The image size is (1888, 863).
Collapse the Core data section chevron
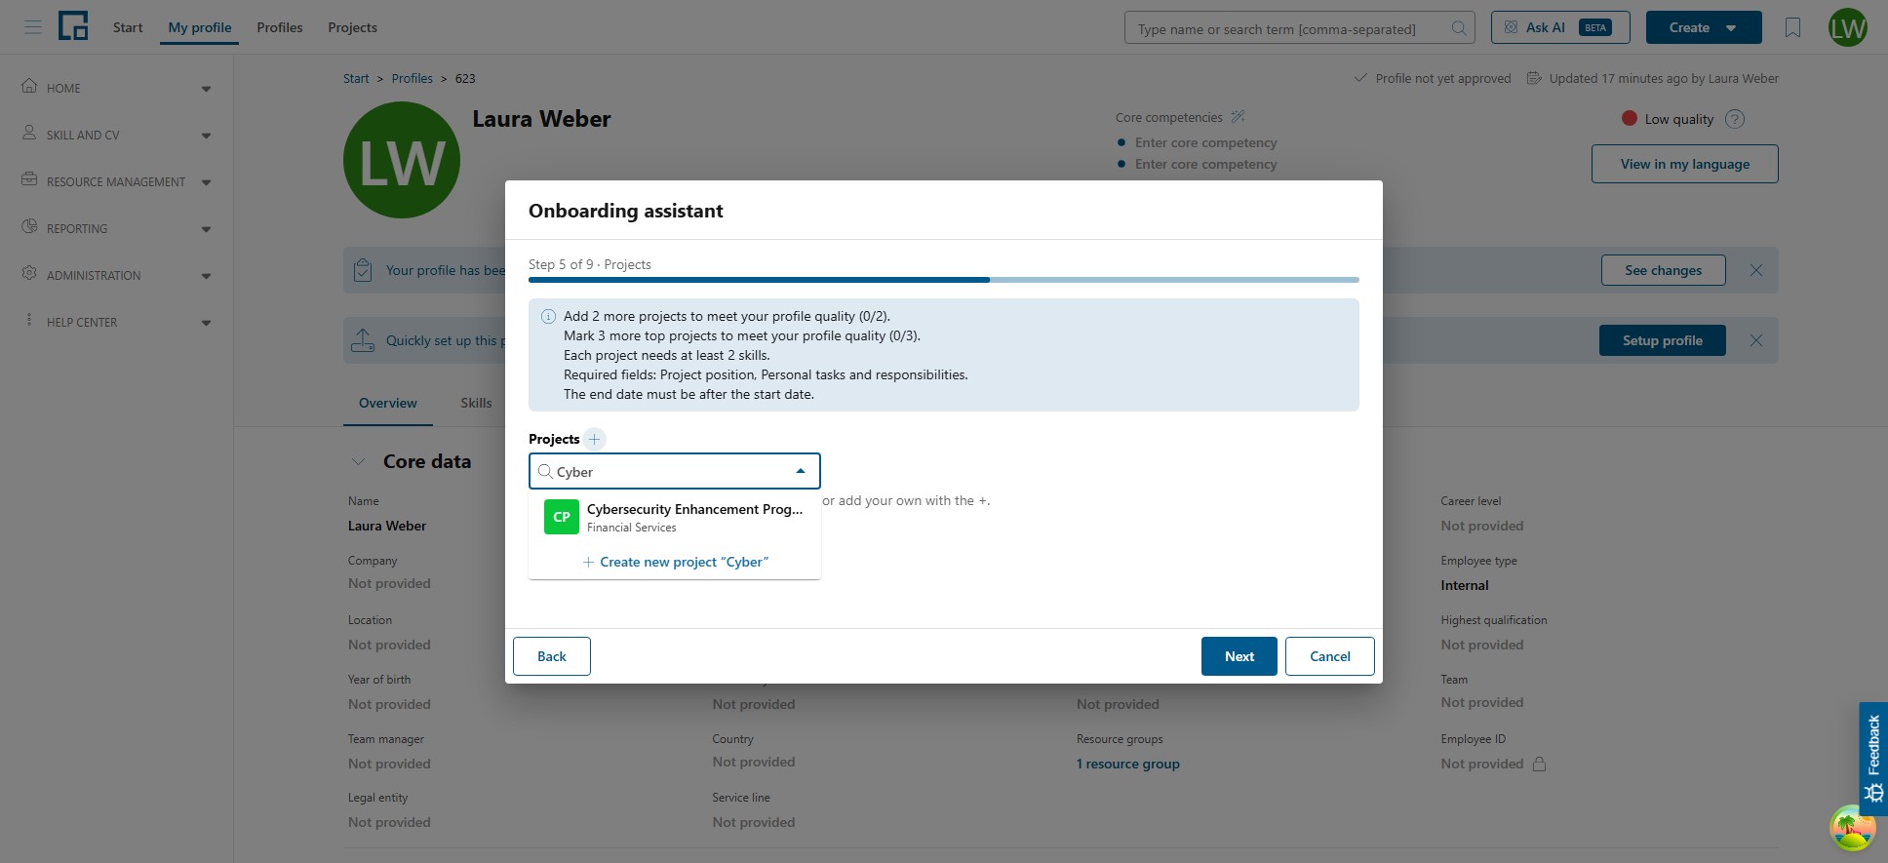(358, 461)
